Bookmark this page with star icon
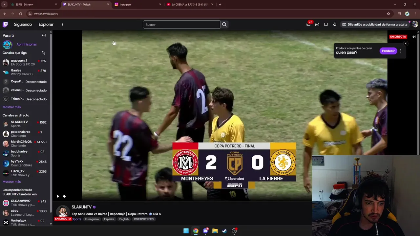The height and width of the screenshot is (236, 420). [388, 14]
